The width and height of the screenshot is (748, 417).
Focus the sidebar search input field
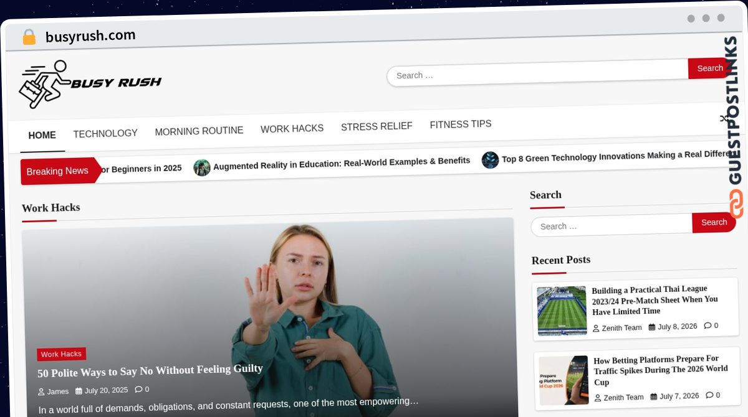pyautogui.click(x=611, y=225)
